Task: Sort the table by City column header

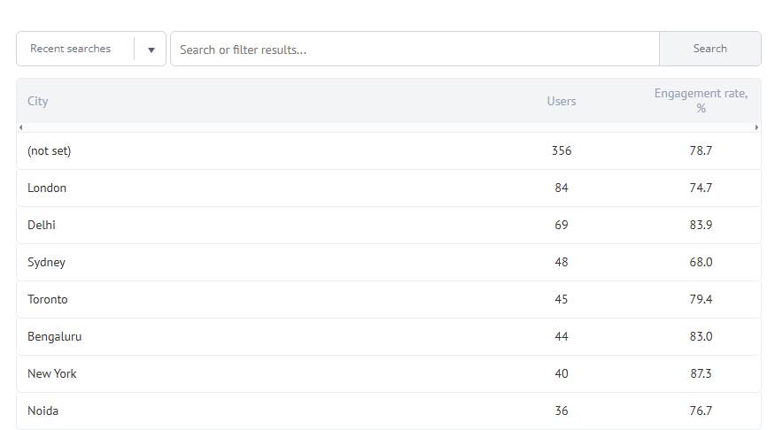Action: (38, 101)
